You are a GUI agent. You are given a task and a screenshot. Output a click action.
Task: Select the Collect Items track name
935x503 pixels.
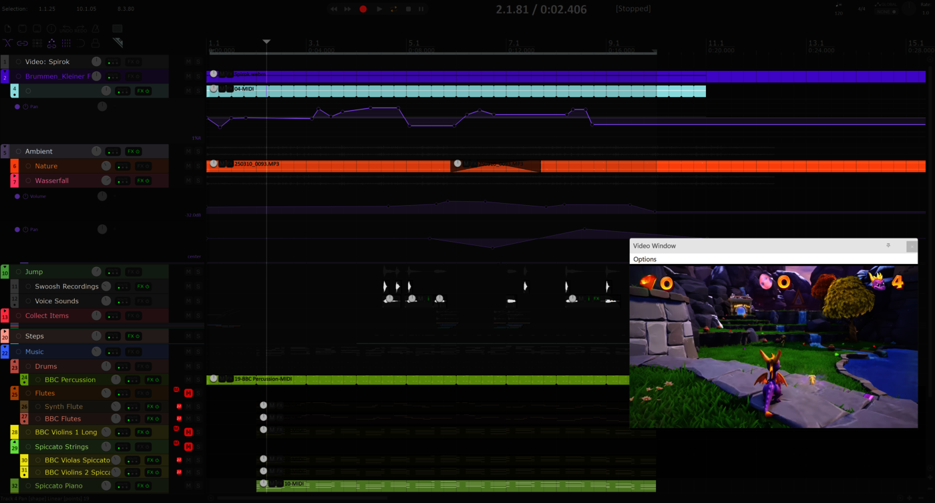[47, 316]
